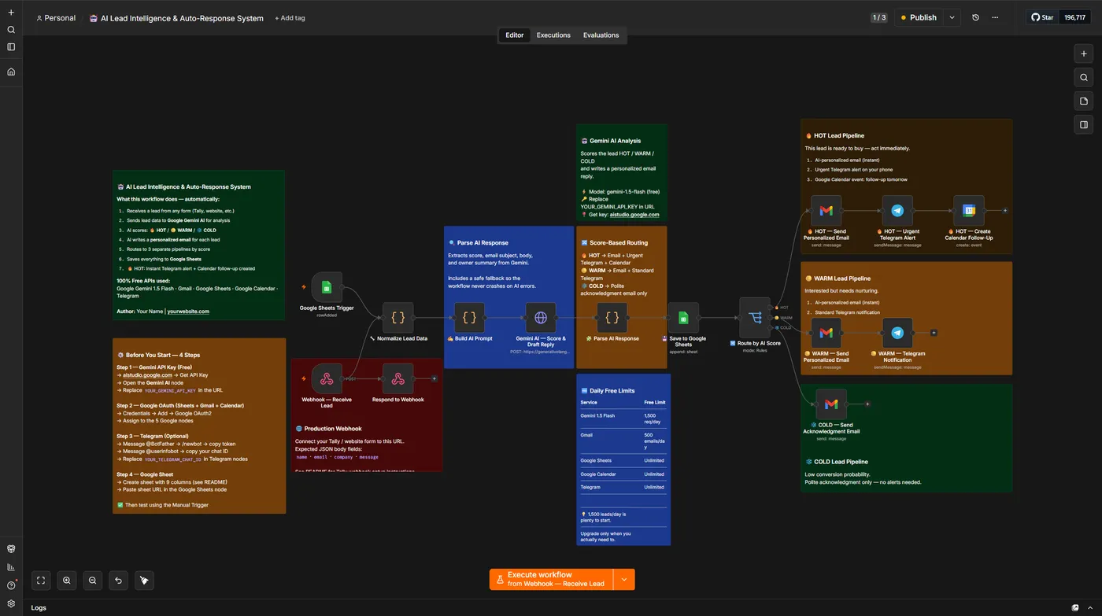Click plus handle after Respond to Webhook
Image resolution: width=1102 pixels, height=616 pixels.
(x=434, y=378)
